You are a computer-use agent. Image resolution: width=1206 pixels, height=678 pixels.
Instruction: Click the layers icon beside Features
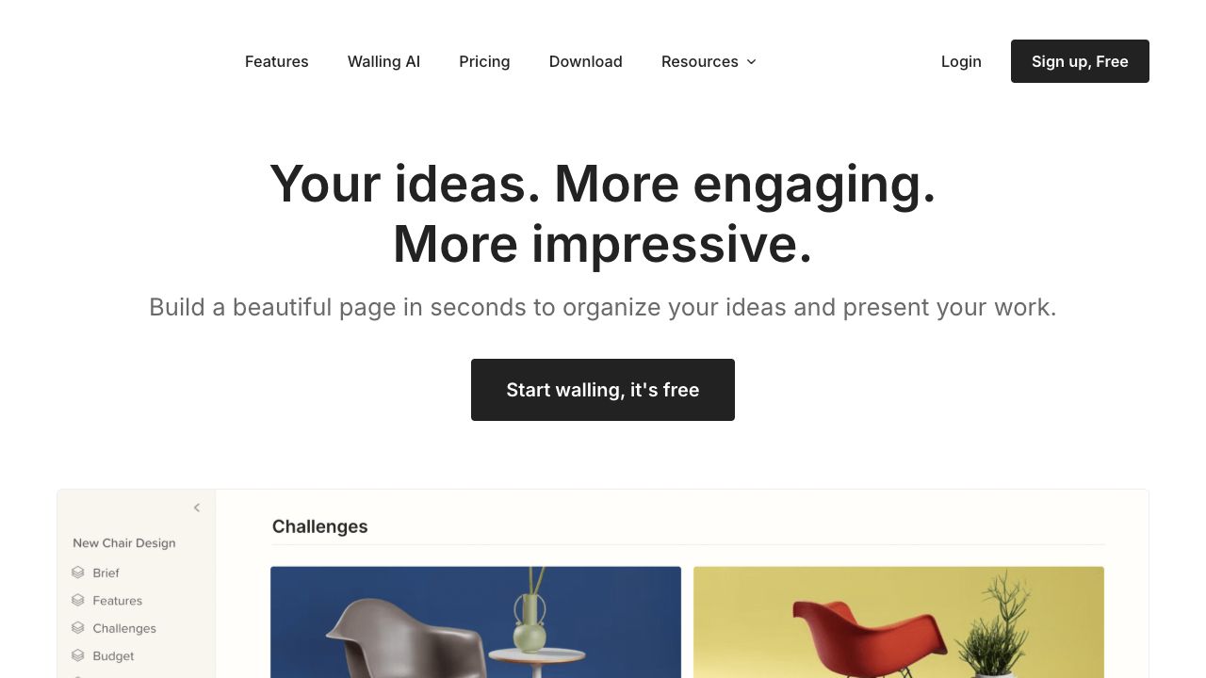(x=78, y=600)
